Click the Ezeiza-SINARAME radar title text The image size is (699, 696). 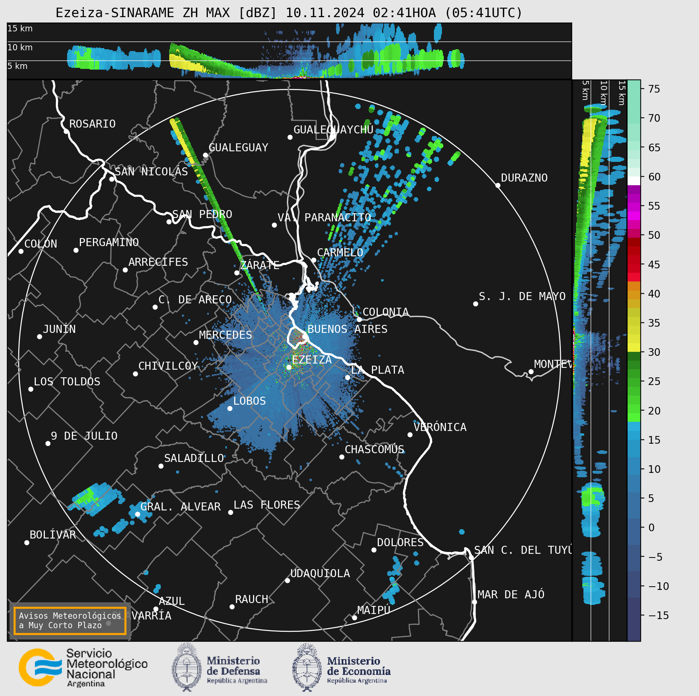(289, 13)
